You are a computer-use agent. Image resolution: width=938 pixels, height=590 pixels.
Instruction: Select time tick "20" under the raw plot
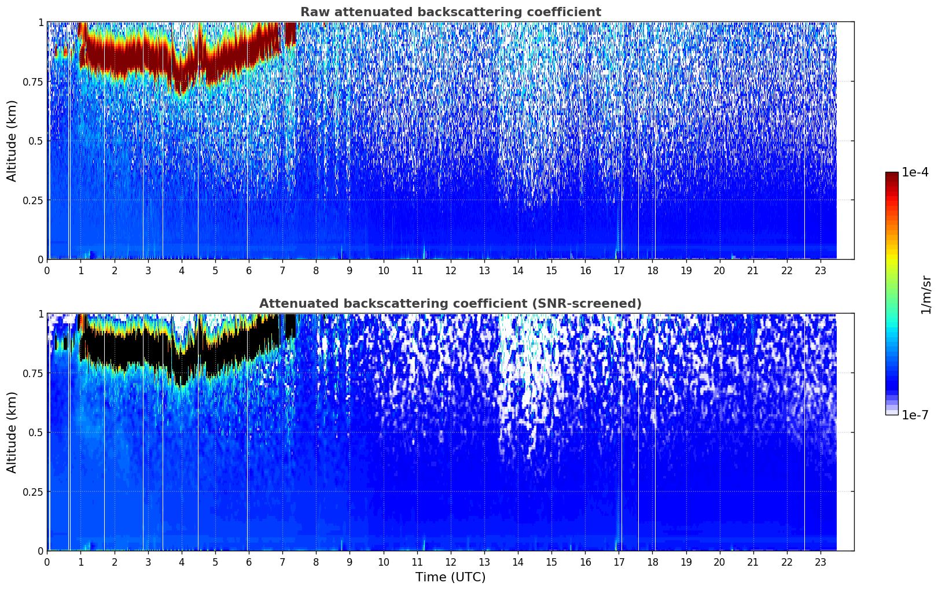pos(720,270)
